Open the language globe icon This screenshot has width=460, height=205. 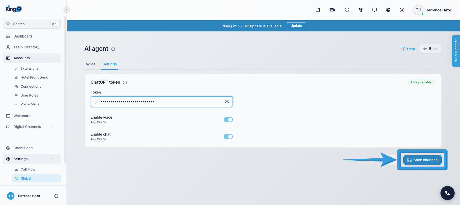click(388, 10)
